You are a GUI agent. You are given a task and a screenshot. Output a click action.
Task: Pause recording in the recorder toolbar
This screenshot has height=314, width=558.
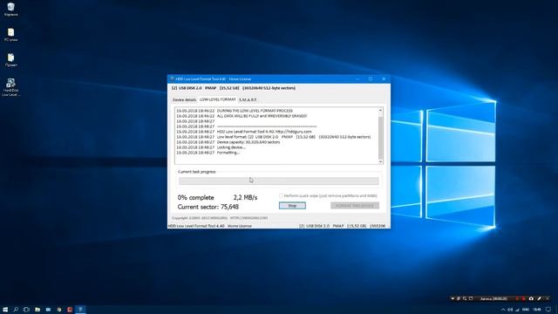coord(517,298)
